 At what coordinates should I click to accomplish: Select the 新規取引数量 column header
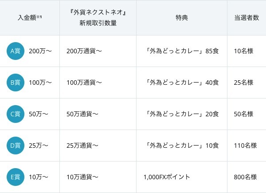pyautogui.click(x=98, y=18)
